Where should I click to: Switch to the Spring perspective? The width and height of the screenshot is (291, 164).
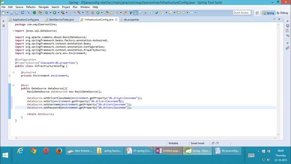[268, 13]
